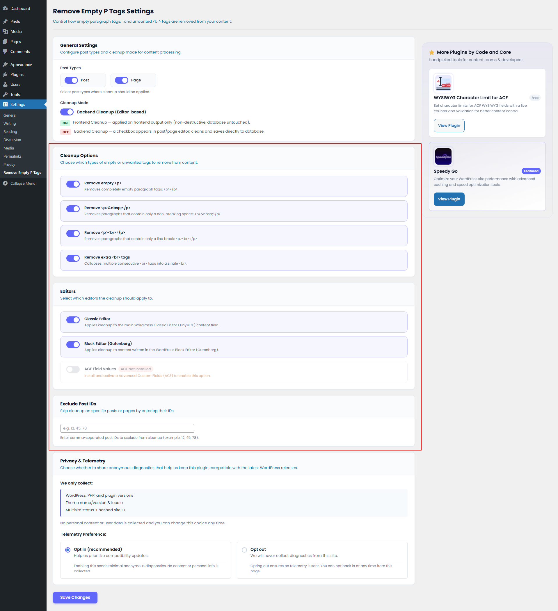Click the Speedy Go plugin title
The height and width of the screenshot is (611, 558).
pyautogui.click(x=445, y=171)
